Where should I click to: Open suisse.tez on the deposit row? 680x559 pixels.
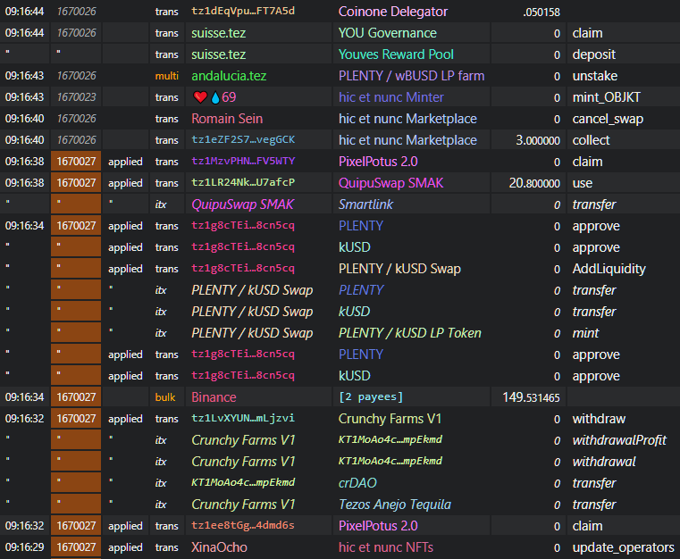[219, 54]
